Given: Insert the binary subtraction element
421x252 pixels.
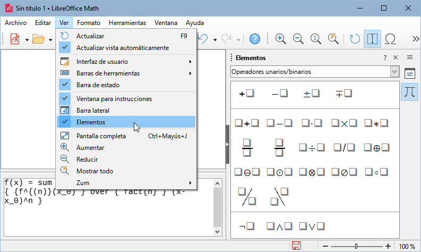Looking at the screenshot, I should point(279,123).
